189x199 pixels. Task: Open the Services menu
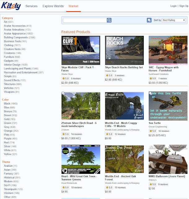pos(32,6)
